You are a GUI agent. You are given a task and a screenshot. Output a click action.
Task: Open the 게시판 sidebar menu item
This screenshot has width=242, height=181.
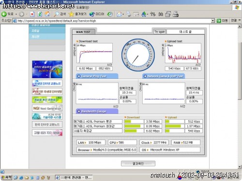47,37
